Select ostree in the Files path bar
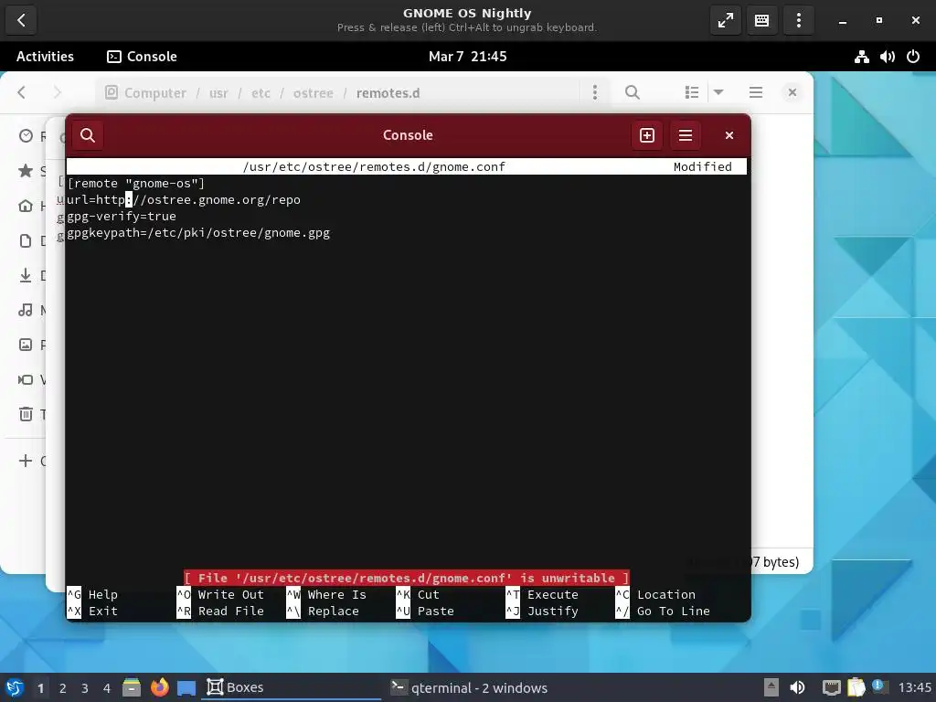Viewport: 936px width, 702px height. click(313, 93)
